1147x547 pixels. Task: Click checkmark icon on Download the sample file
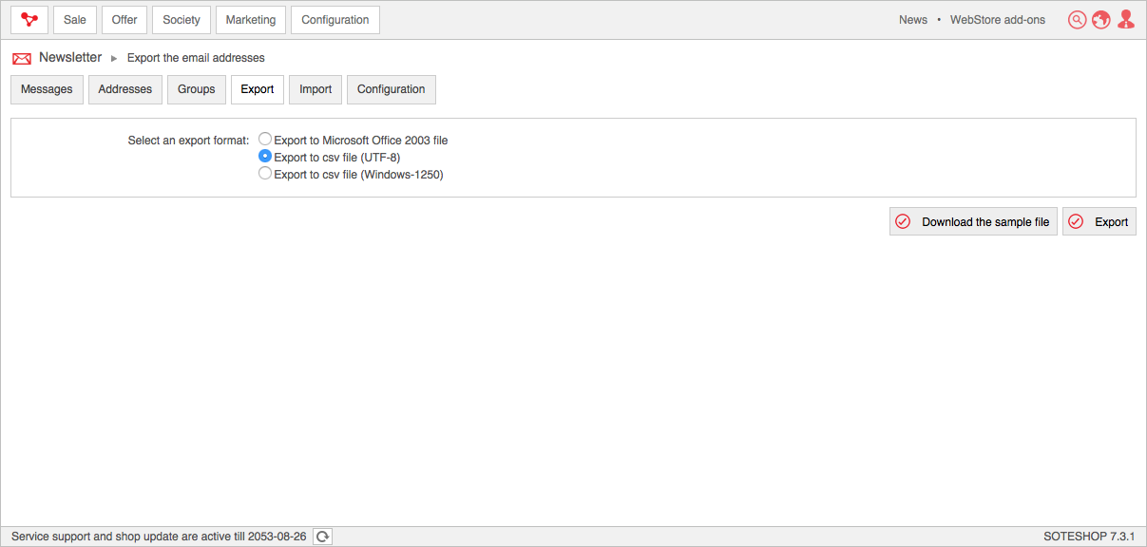pyautogui.click(x=903, y=221)
